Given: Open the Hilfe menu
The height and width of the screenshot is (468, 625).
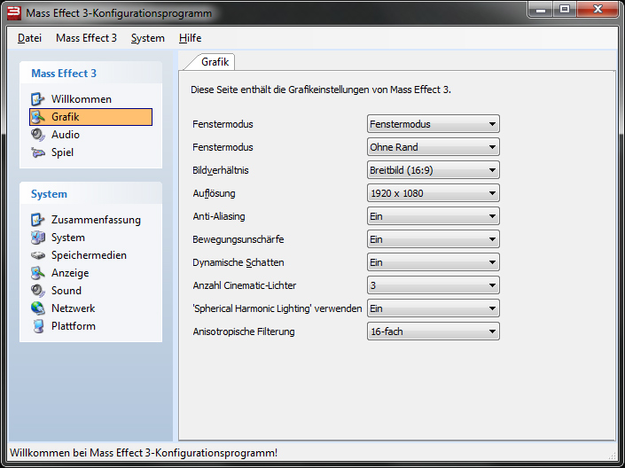Looking at the screenshot, I should pyautogui.click(x=190, y=38).
